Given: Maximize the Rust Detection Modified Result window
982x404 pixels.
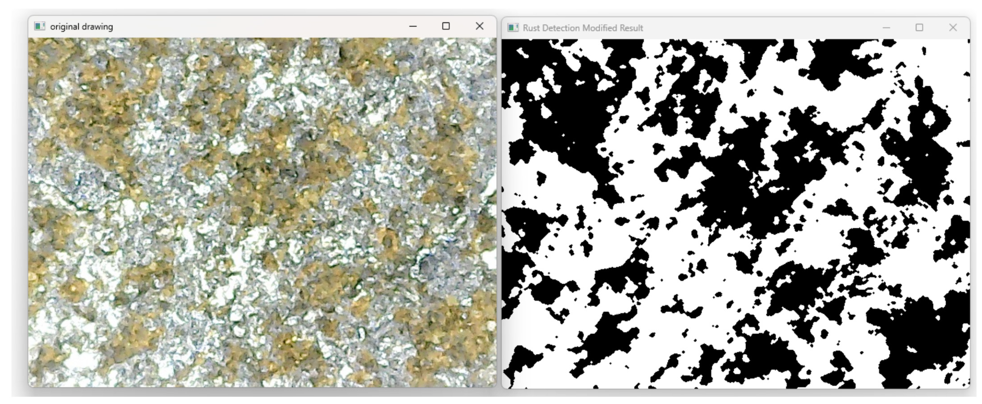Looking at the screenshot, I should 919,28.
